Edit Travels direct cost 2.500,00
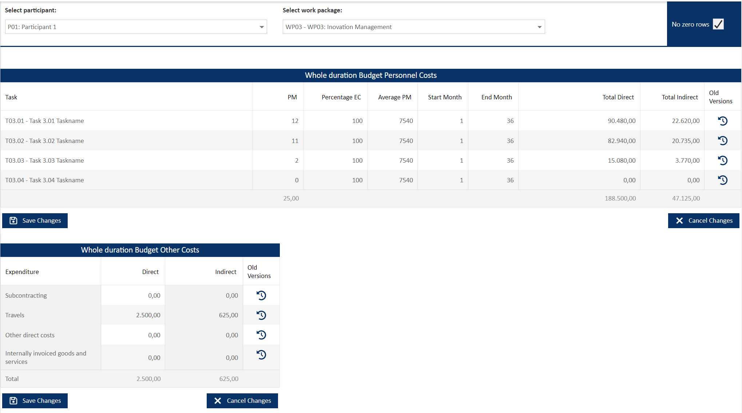The image size is (742, 413). click(x=133, y=315)
